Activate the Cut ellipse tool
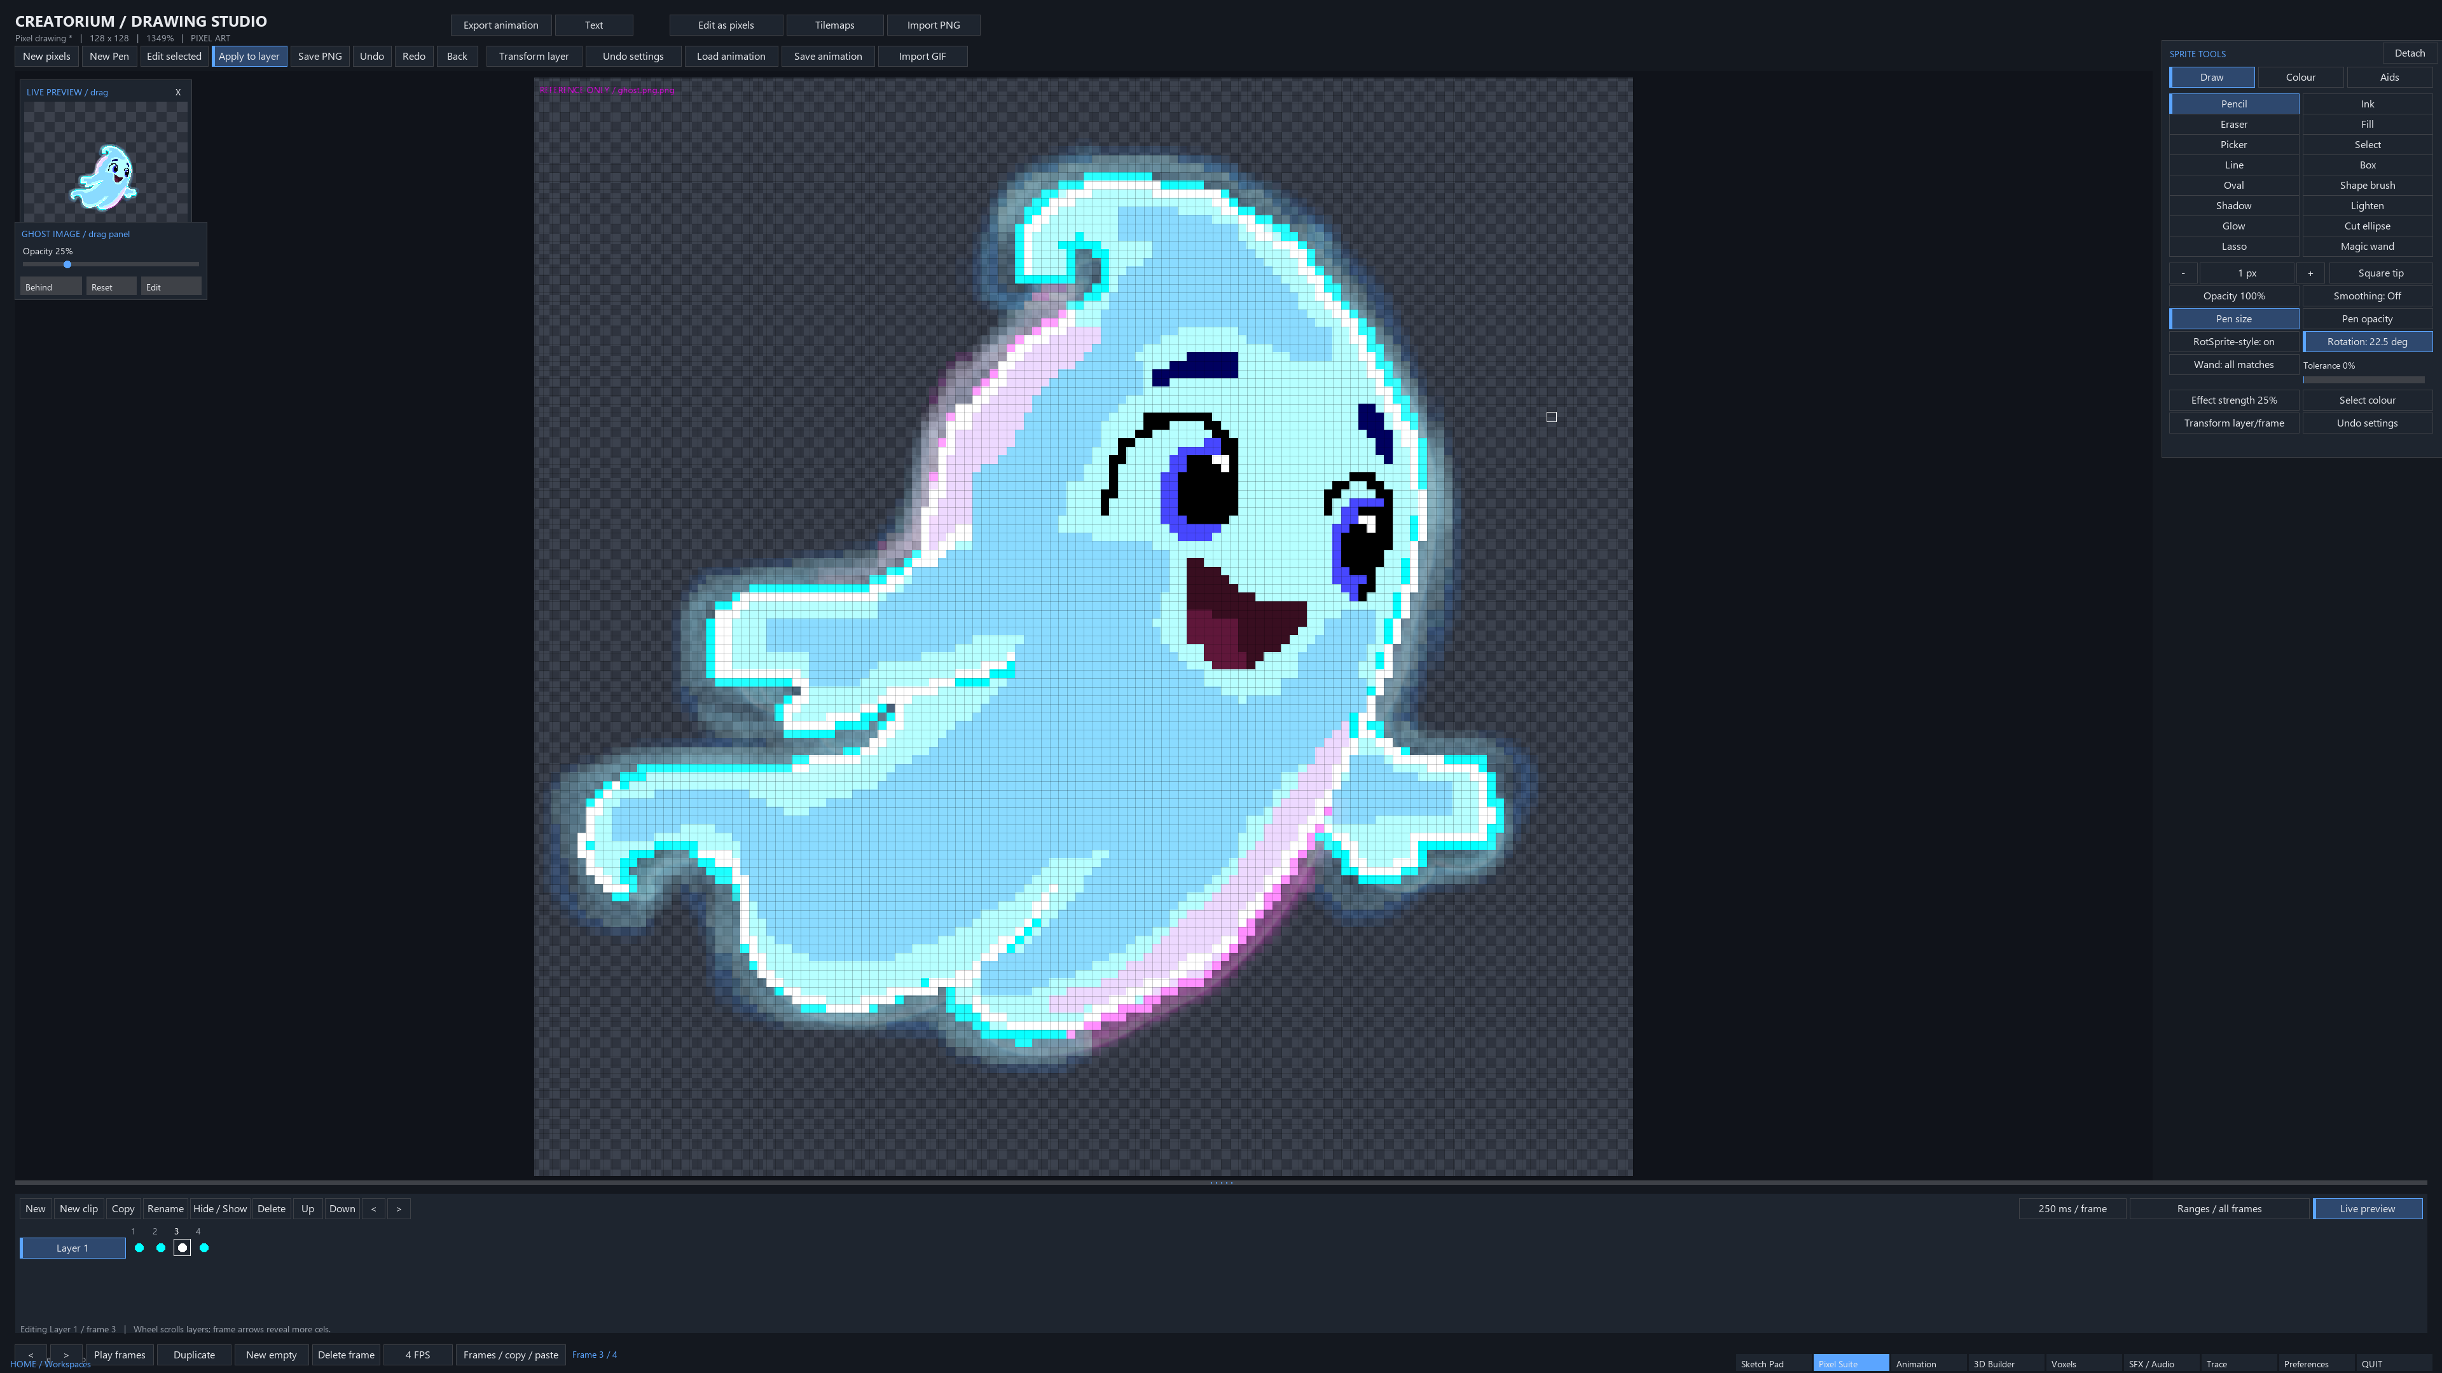2442x1373 pixels. (x=2367, y=226)
